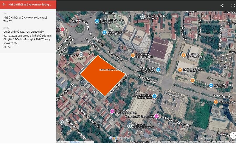This screenshot has height=147, width=236.
Task: Open hospital H marker near roundabout
Action: pos(62,29)
